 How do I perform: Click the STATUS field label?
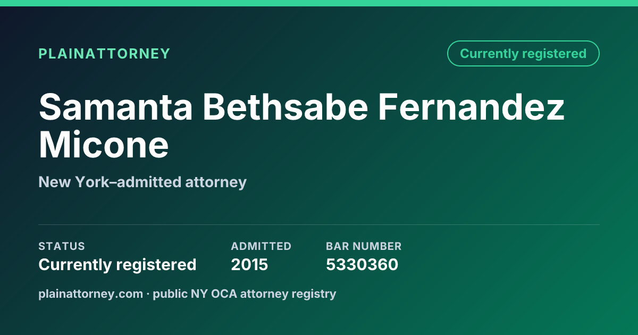(62, 246)
